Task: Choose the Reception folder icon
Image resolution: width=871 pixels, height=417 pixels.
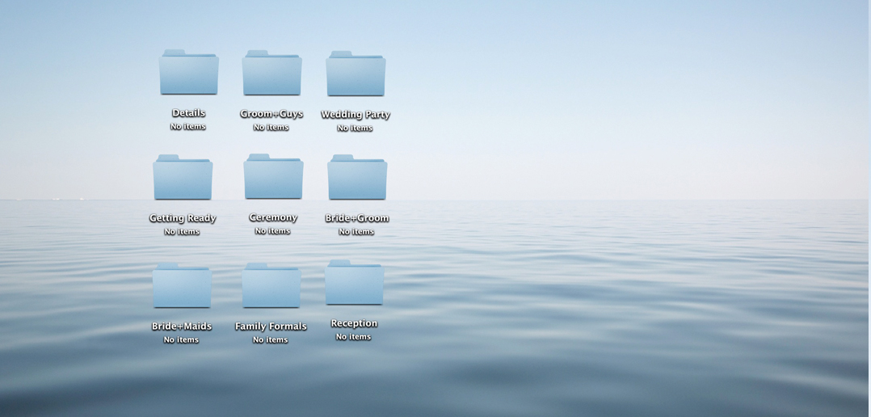Action: pos(354,283)
